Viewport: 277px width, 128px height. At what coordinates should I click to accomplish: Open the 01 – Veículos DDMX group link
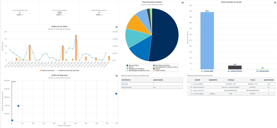tap(207, 71)
